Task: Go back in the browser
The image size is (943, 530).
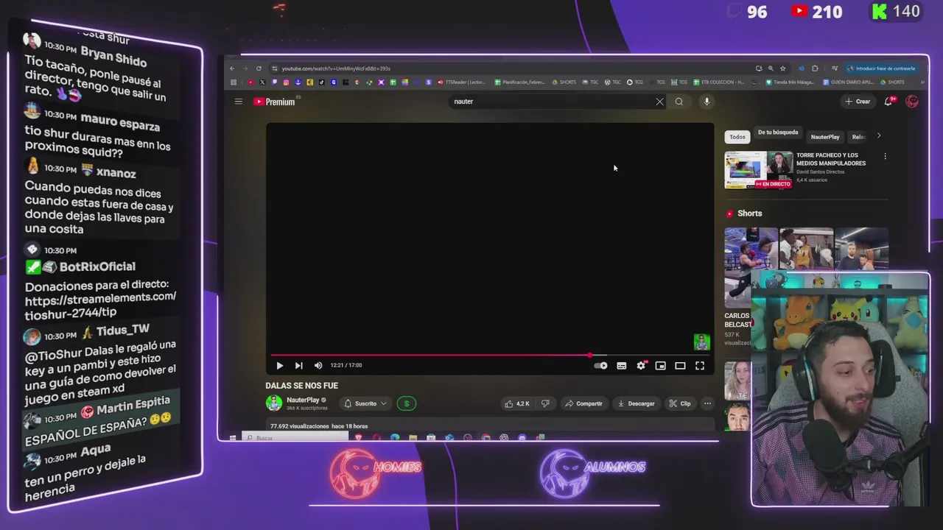Action: (232, 68)
